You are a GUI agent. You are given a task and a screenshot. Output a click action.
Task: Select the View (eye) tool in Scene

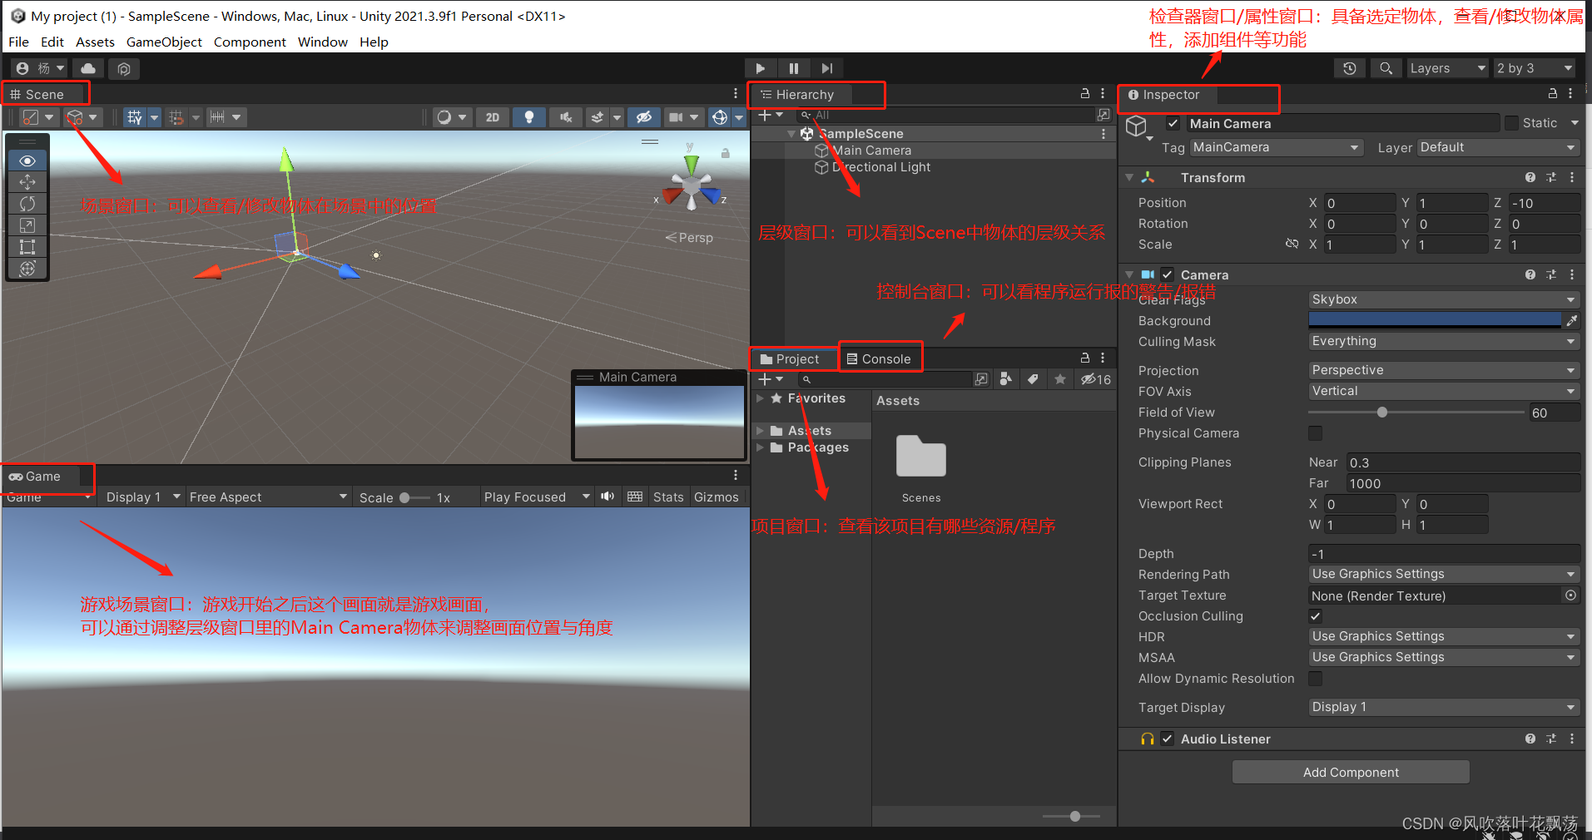click(x=27, y=161)
